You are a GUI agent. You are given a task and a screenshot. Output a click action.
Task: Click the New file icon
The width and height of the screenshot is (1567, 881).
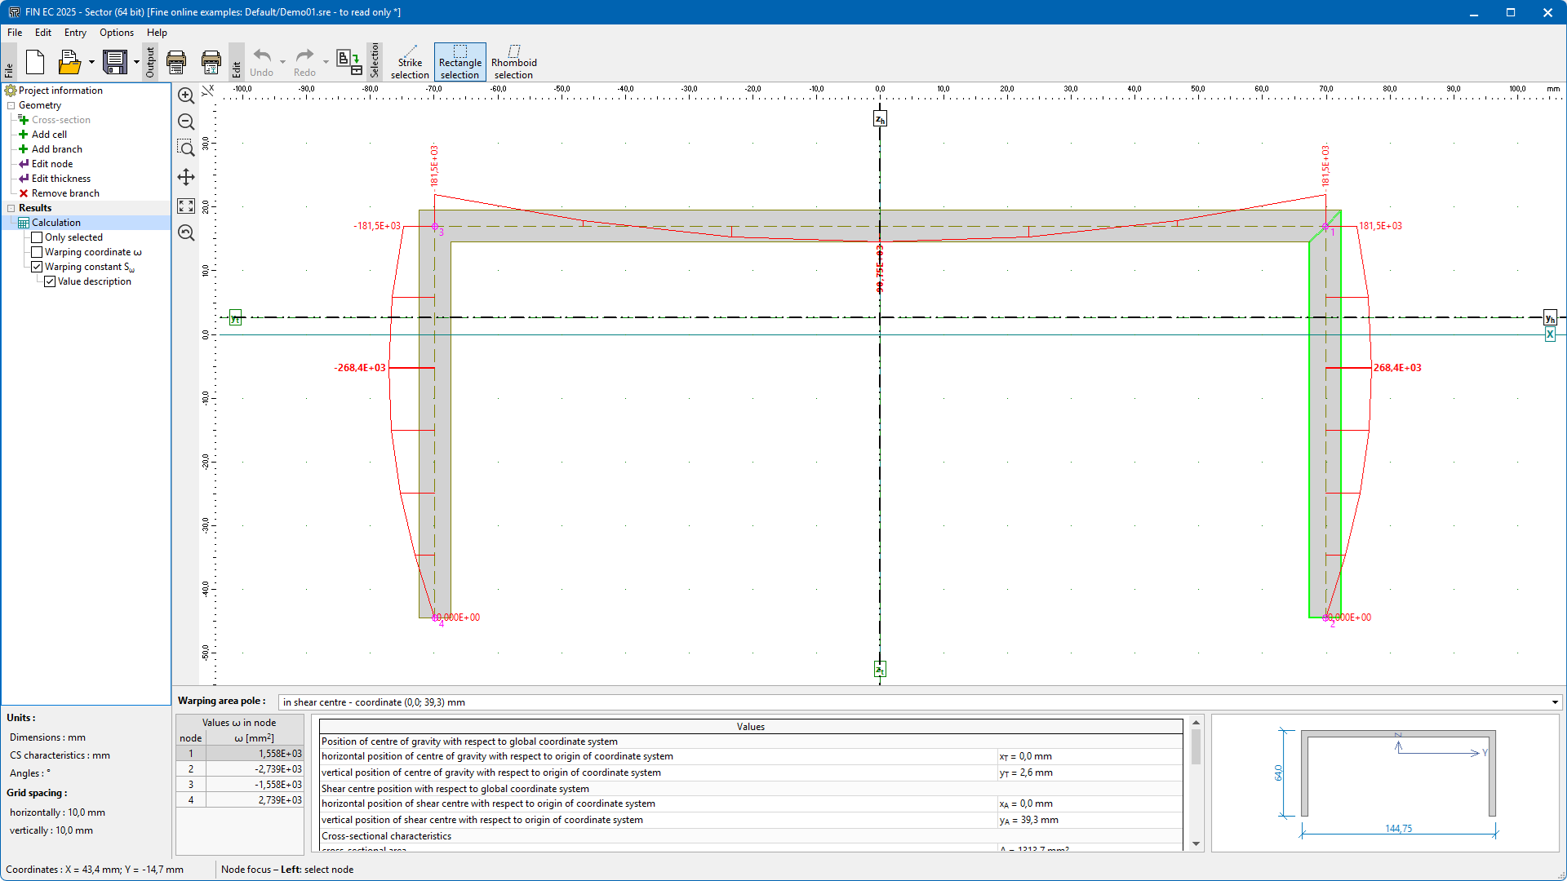click(35, 62)
